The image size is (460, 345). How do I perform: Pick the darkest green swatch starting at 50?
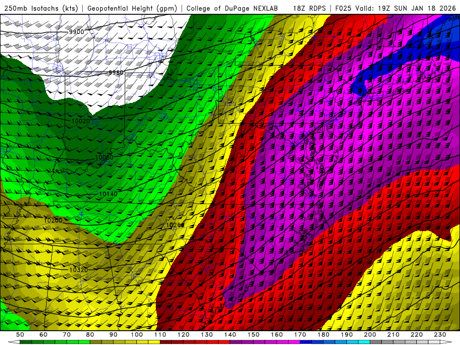coord(26,342)
